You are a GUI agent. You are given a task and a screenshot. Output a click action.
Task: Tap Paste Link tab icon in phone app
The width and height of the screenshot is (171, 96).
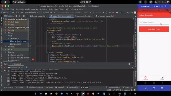[145, 78]
